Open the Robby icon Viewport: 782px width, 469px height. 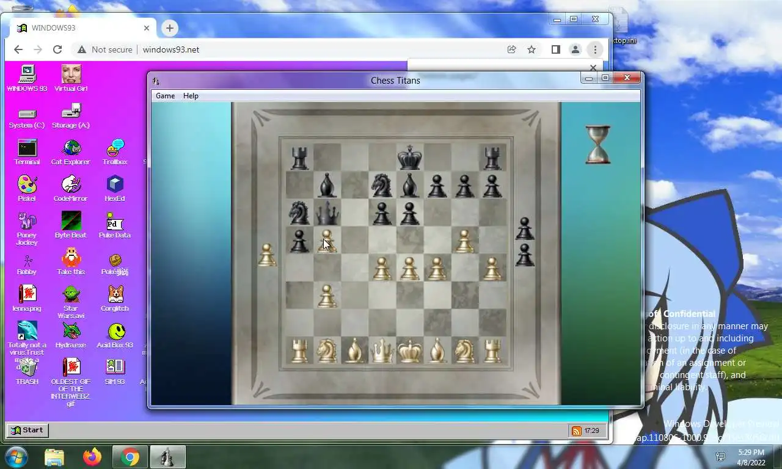click(27, 264)
